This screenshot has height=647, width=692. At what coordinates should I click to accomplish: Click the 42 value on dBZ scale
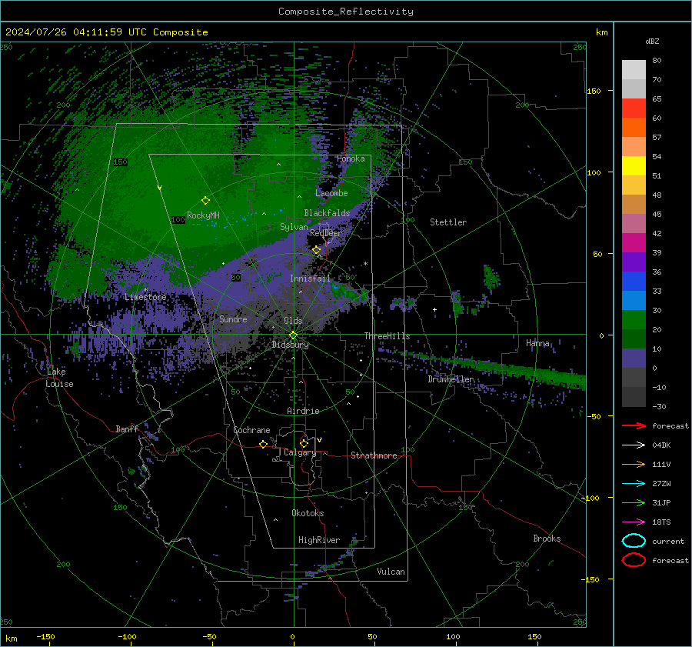pos(657,233)
